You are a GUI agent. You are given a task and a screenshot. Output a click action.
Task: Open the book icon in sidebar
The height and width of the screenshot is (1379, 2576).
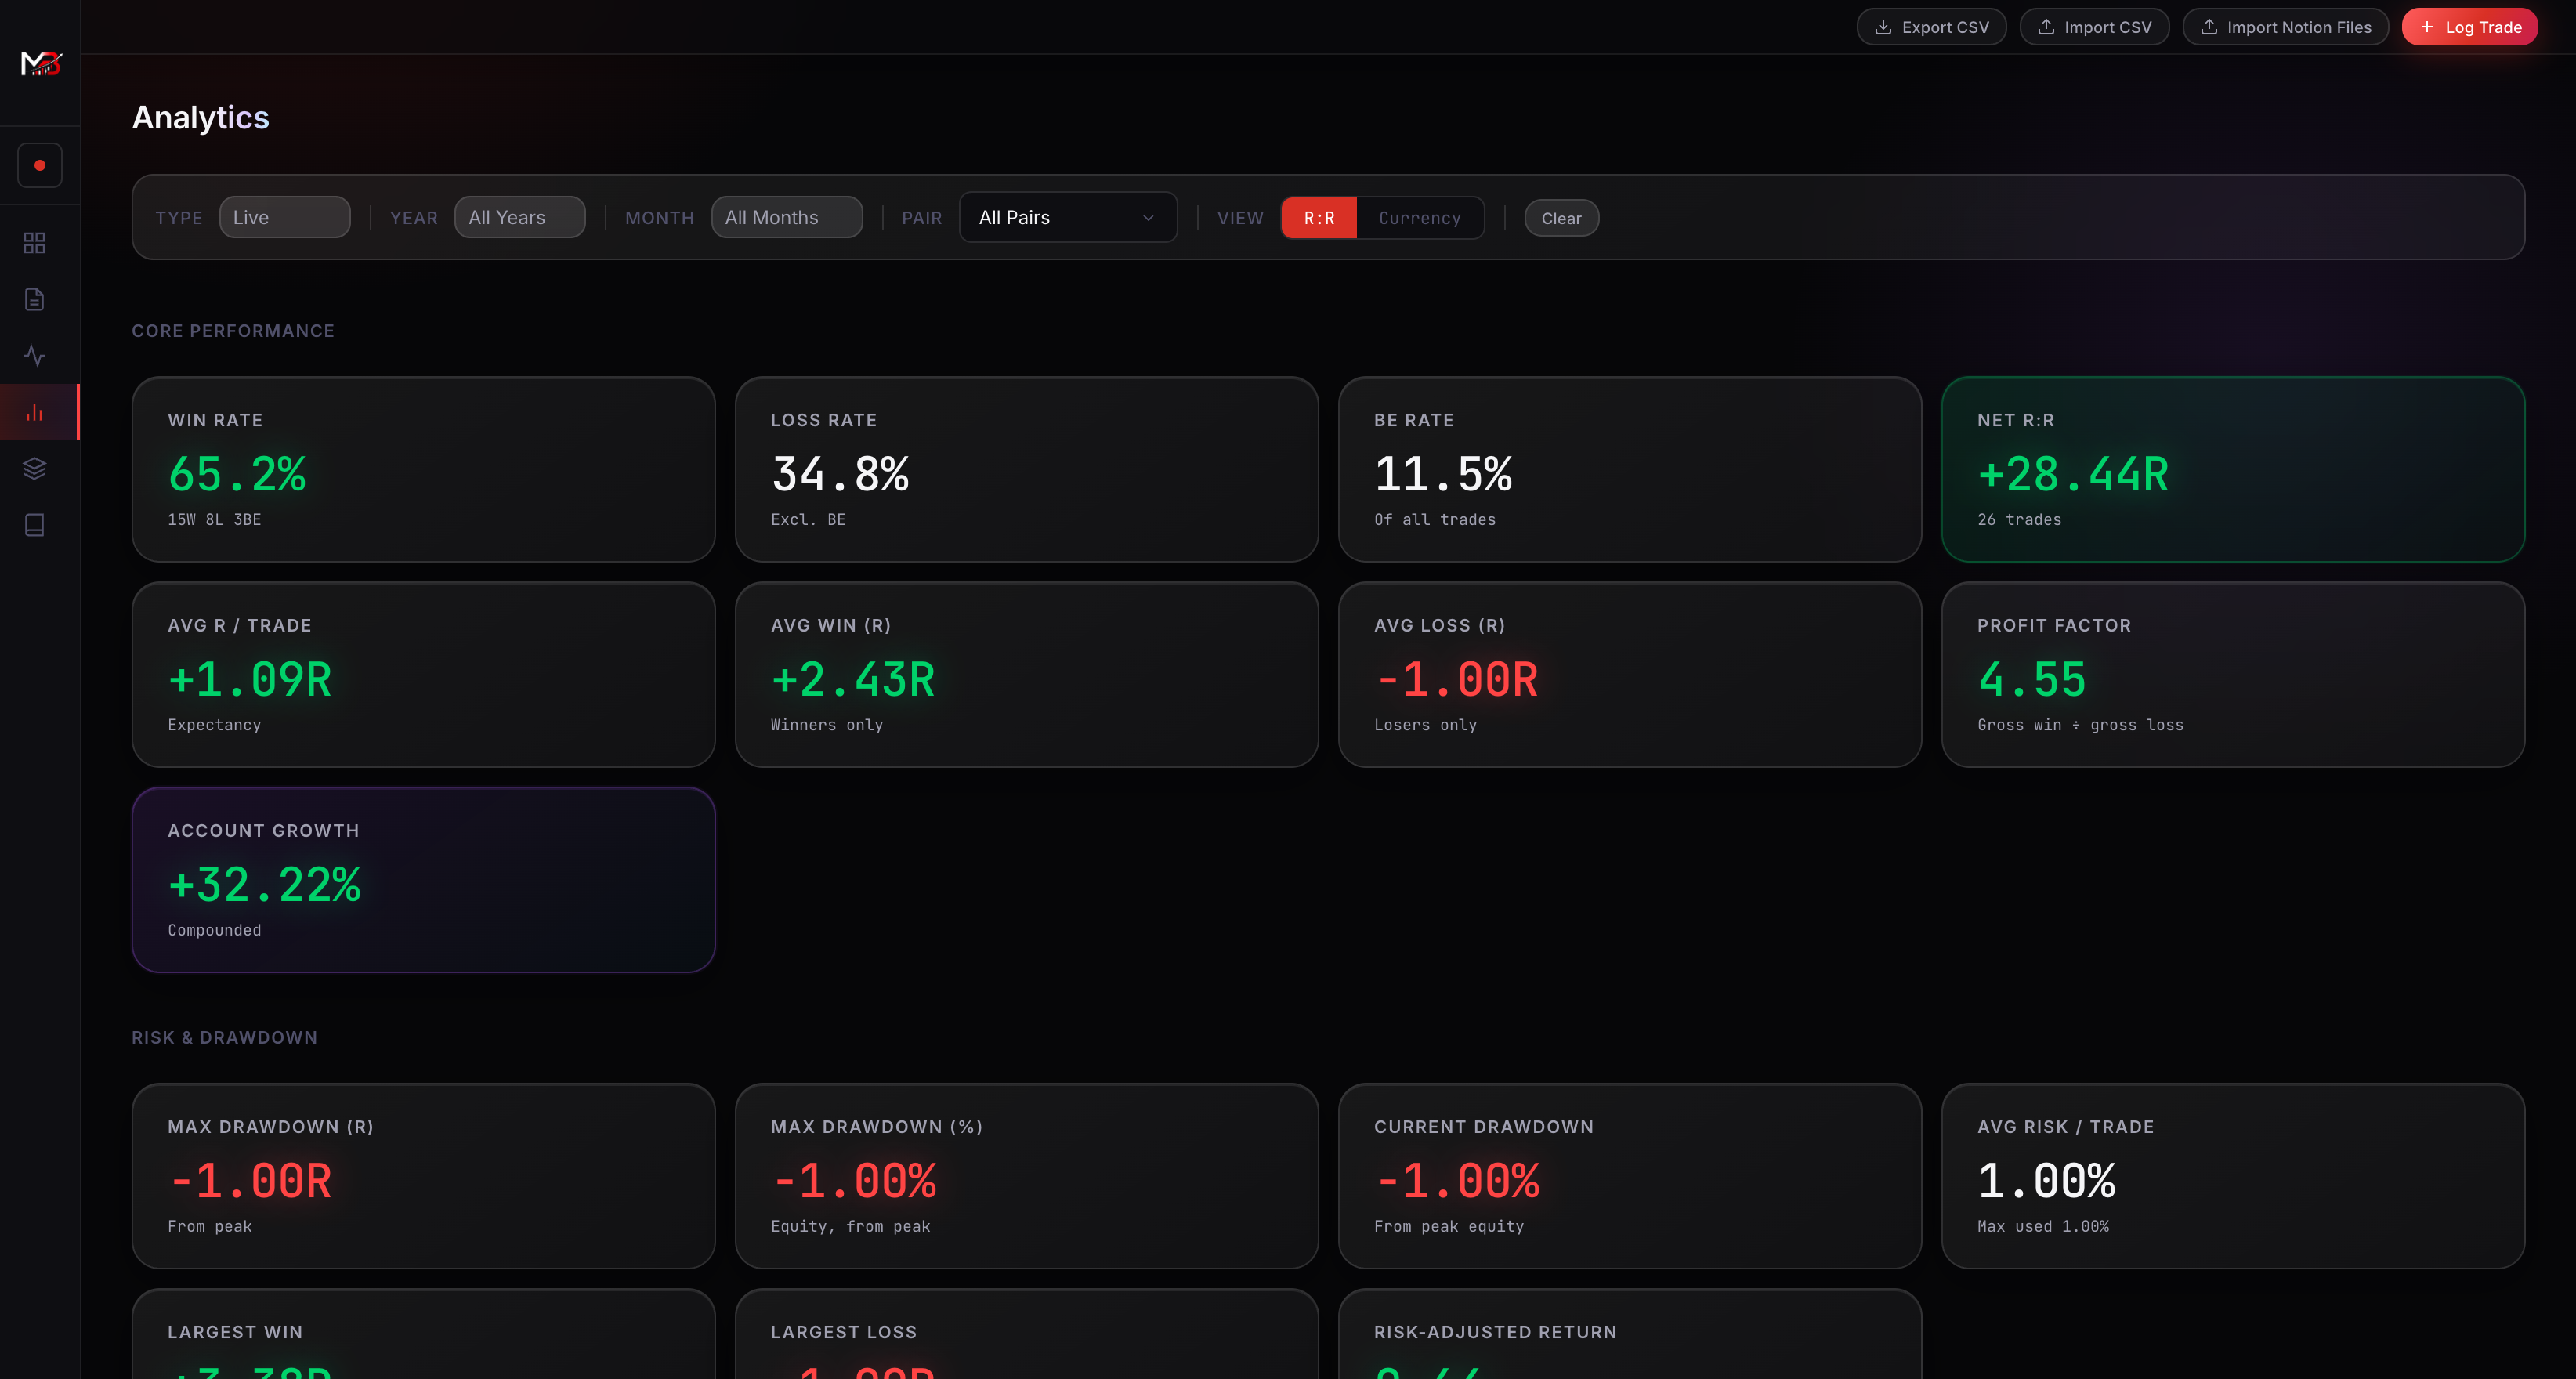35,525
